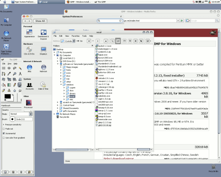Open Appearance in System Preferences

coord(29,34)
